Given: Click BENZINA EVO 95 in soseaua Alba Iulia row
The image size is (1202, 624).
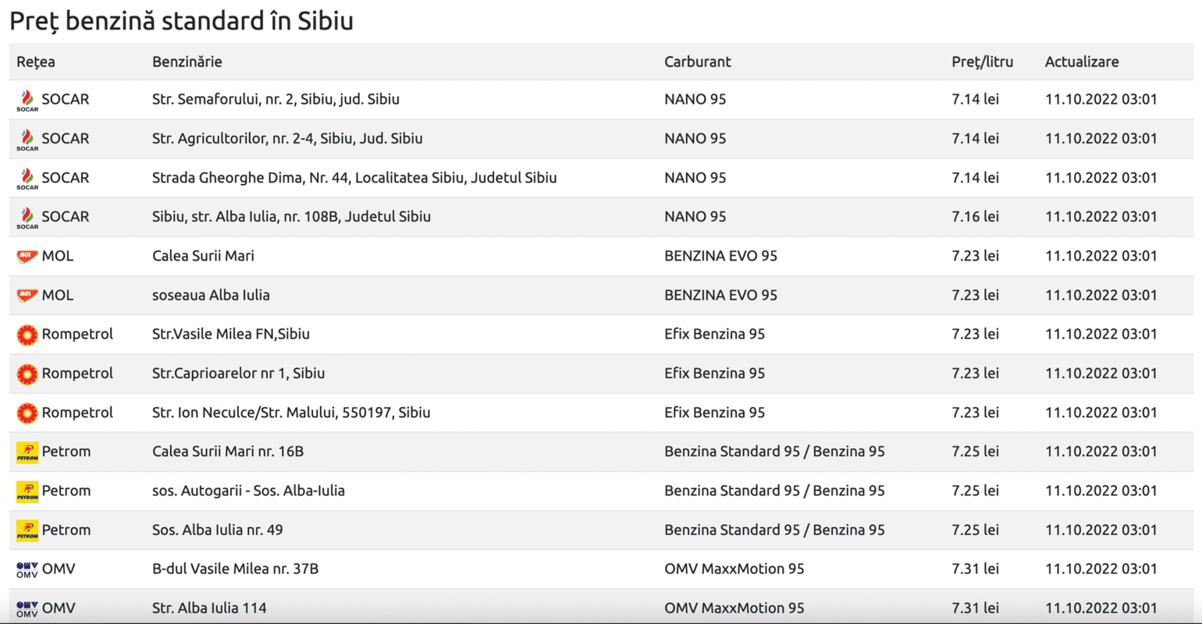Looking at the screenshot, I should pos(720,295).
